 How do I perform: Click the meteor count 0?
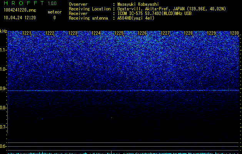pyautogui.click(x=55, y=18)
